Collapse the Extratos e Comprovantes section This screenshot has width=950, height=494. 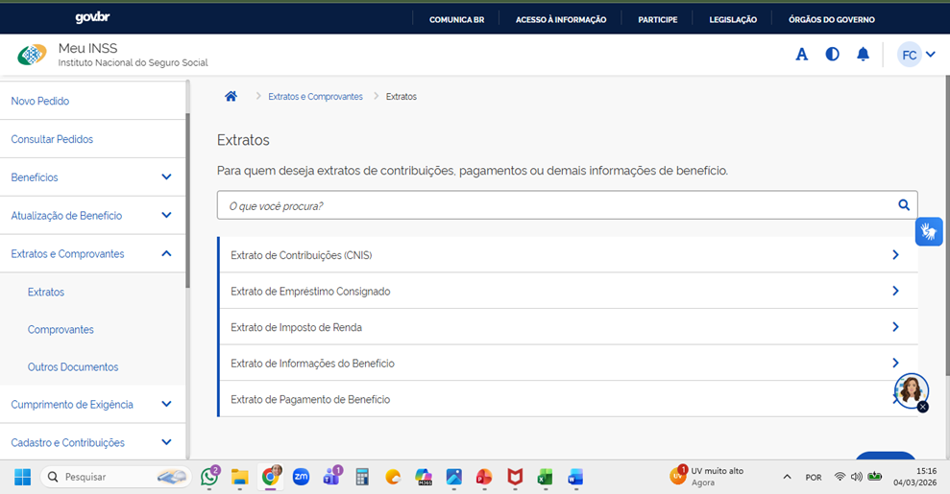tap(166, 254)
